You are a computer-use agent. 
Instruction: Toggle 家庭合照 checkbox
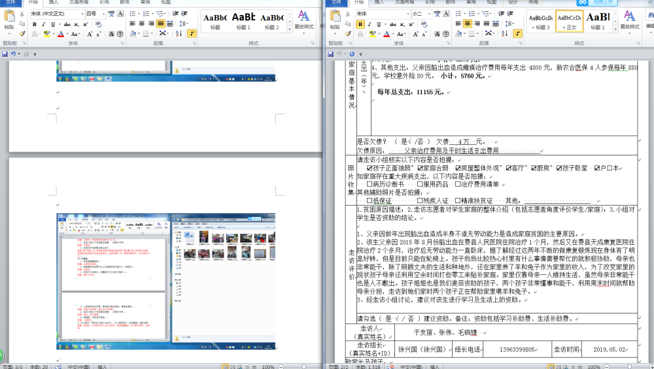point(420,168)
